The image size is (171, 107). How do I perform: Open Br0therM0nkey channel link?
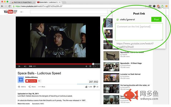point(32,77)
